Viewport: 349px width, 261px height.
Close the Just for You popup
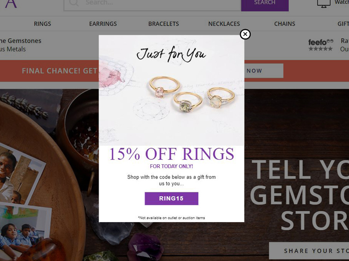pos(245,34)
